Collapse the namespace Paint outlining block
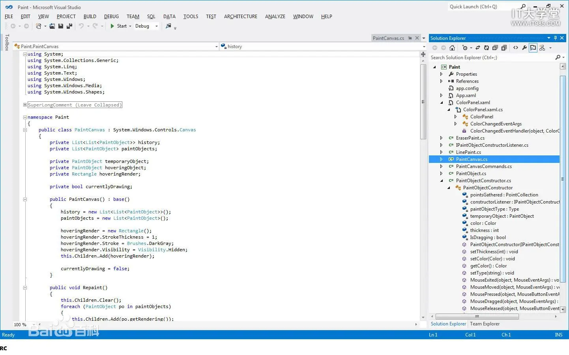This screenshot has height=355, width=569. click(25, 118)
